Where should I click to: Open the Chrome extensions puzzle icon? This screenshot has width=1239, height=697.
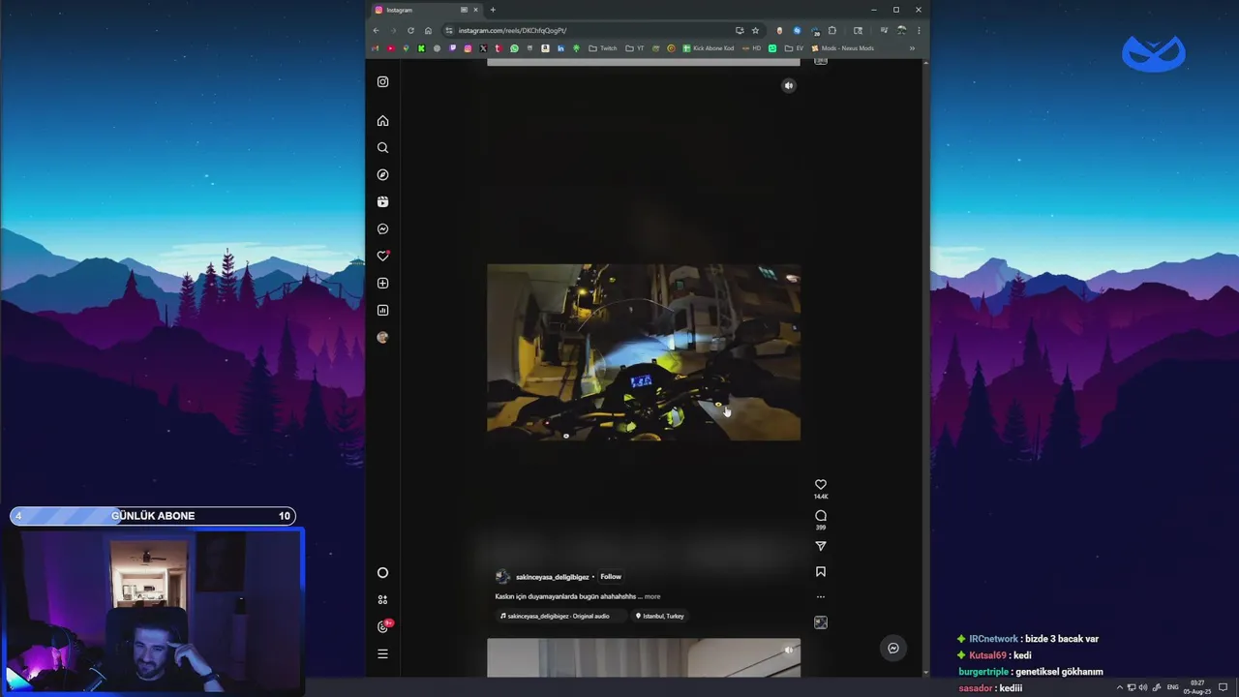pos(831,30)
